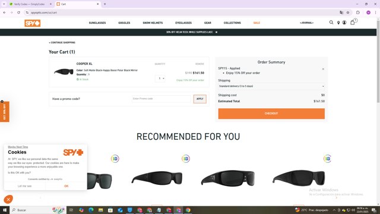The width and height of the screenshot is (380, 214).
Task: Open the Microsoft Store taskbar icon
Action: pyautogui.click(x=110, y=210)
